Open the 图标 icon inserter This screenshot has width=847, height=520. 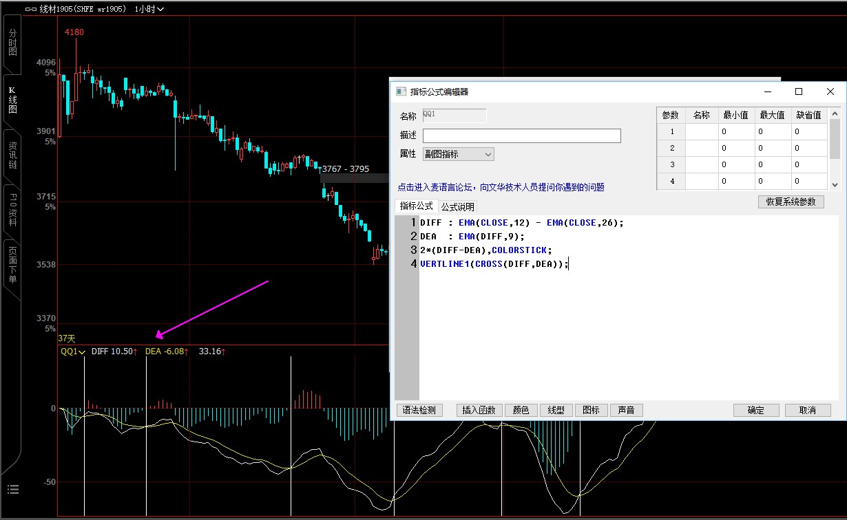(x=591, y=410)
